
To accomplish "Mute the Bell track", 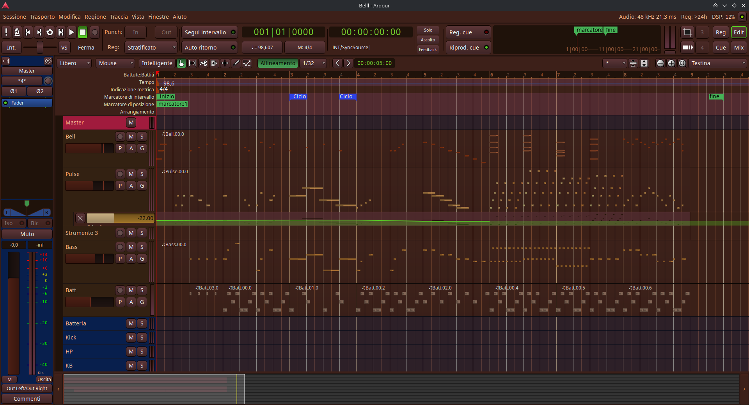I will click(131, 137).
